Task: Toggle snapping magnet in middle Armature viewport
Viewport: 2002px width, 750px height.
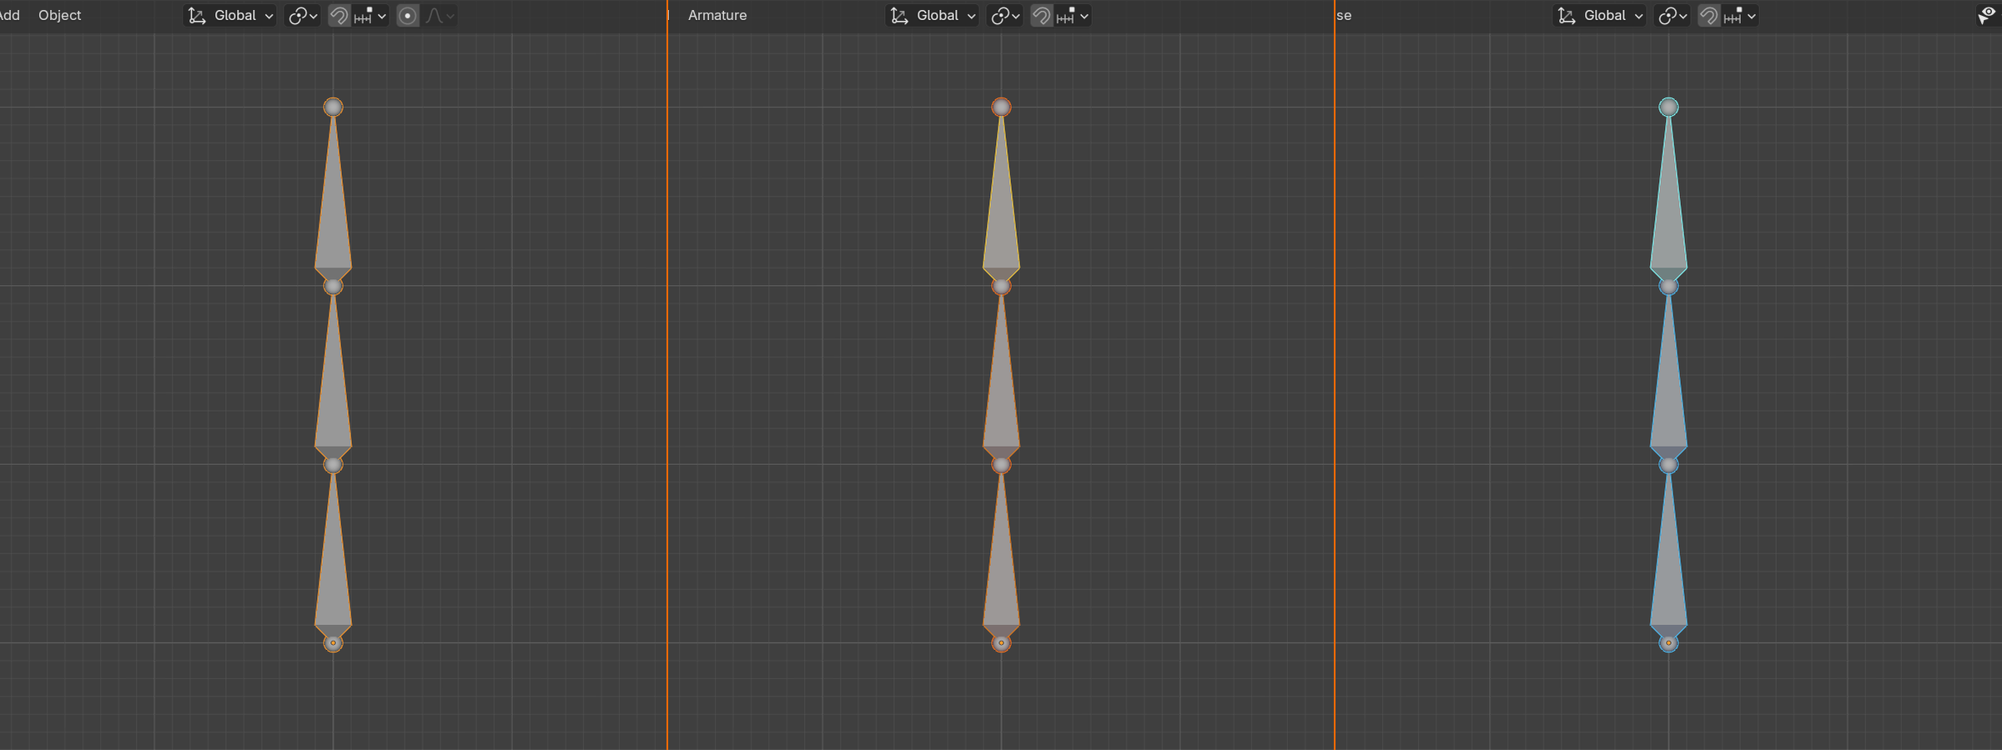Action: tap(1041, 15)
